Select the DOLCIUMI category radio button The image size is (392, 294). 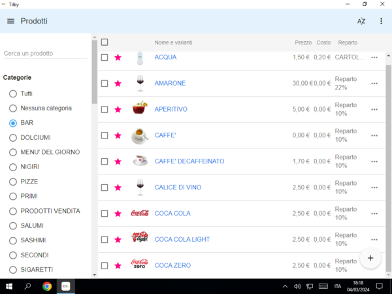click(13, 138)
